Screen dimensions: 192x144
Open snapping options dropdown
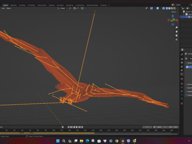[78, 8]
